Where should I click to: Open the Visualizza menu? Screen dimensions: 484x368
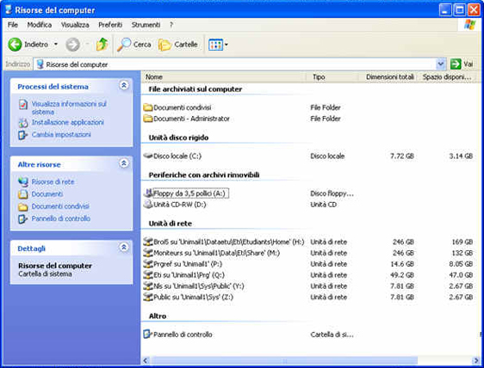(75, 25)
